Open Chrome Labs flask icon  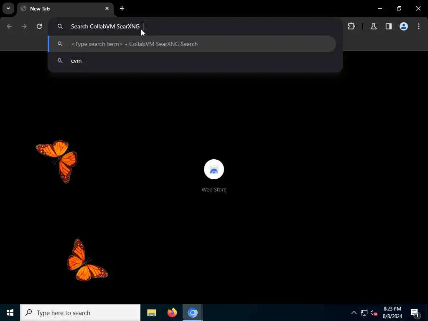click(x=374, y=26)
